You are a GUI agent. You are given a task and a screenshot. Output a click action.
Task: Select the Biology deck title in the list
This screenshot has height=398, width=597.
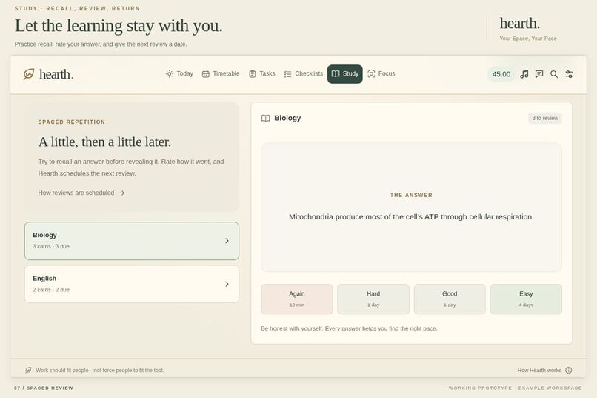point(44,236)
